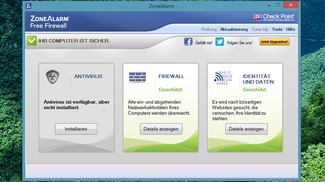Open the Tune-Up menu

[260, 29]
